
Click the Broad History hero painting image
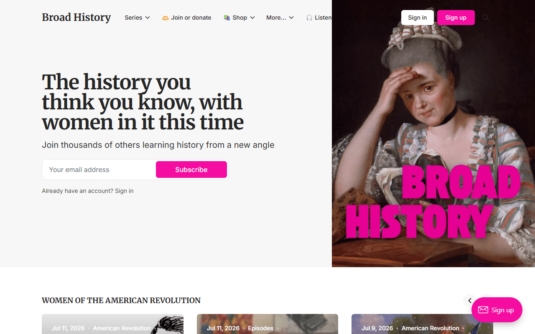click(433, 134)
